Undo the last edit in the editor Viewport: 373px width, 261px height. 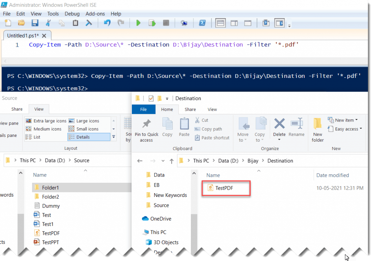tap(106, 23)
